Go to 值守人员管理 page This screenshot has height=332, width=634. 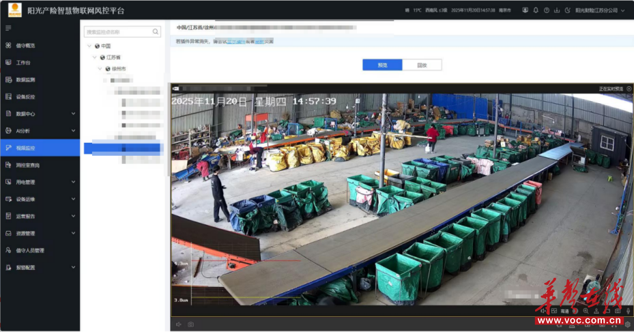point(30,250)
